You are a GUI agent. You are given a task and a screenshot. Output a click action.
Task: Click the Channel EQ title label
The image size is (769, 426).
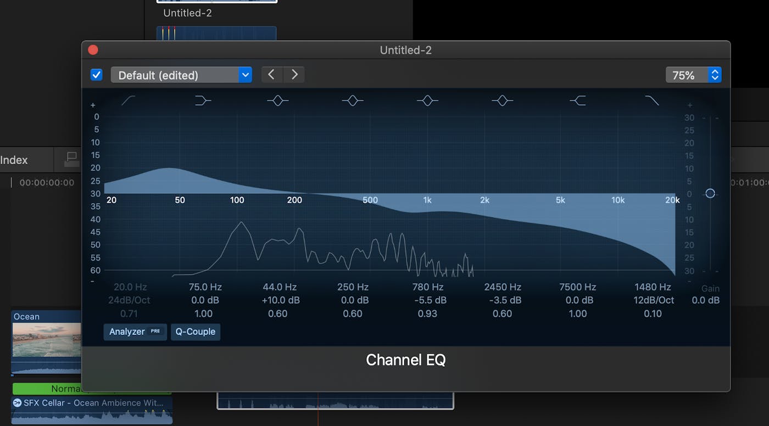[406, 360]
